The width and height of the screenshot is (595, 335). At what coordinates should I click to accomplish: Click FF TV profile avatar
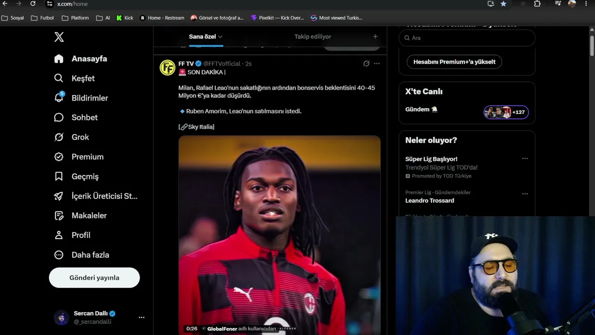pyautogui.click(x=167, y=67)
